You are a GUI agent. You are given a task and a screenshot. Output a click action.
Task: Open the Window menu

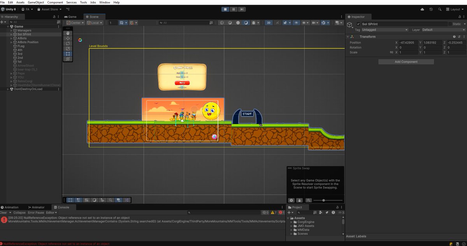(105, 2)
